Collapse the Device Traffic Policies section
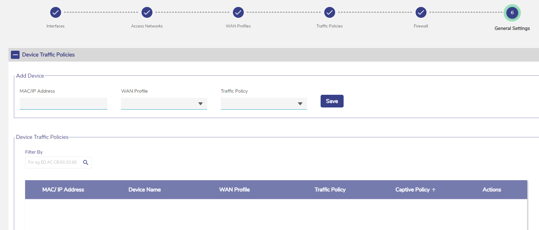This screenshot has height=230, width=539. coord(15,55)
